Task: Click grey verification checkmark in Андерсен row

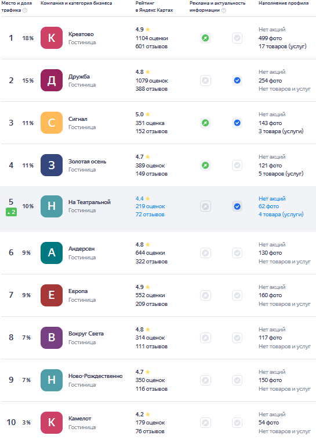Action: pos(237,253)
